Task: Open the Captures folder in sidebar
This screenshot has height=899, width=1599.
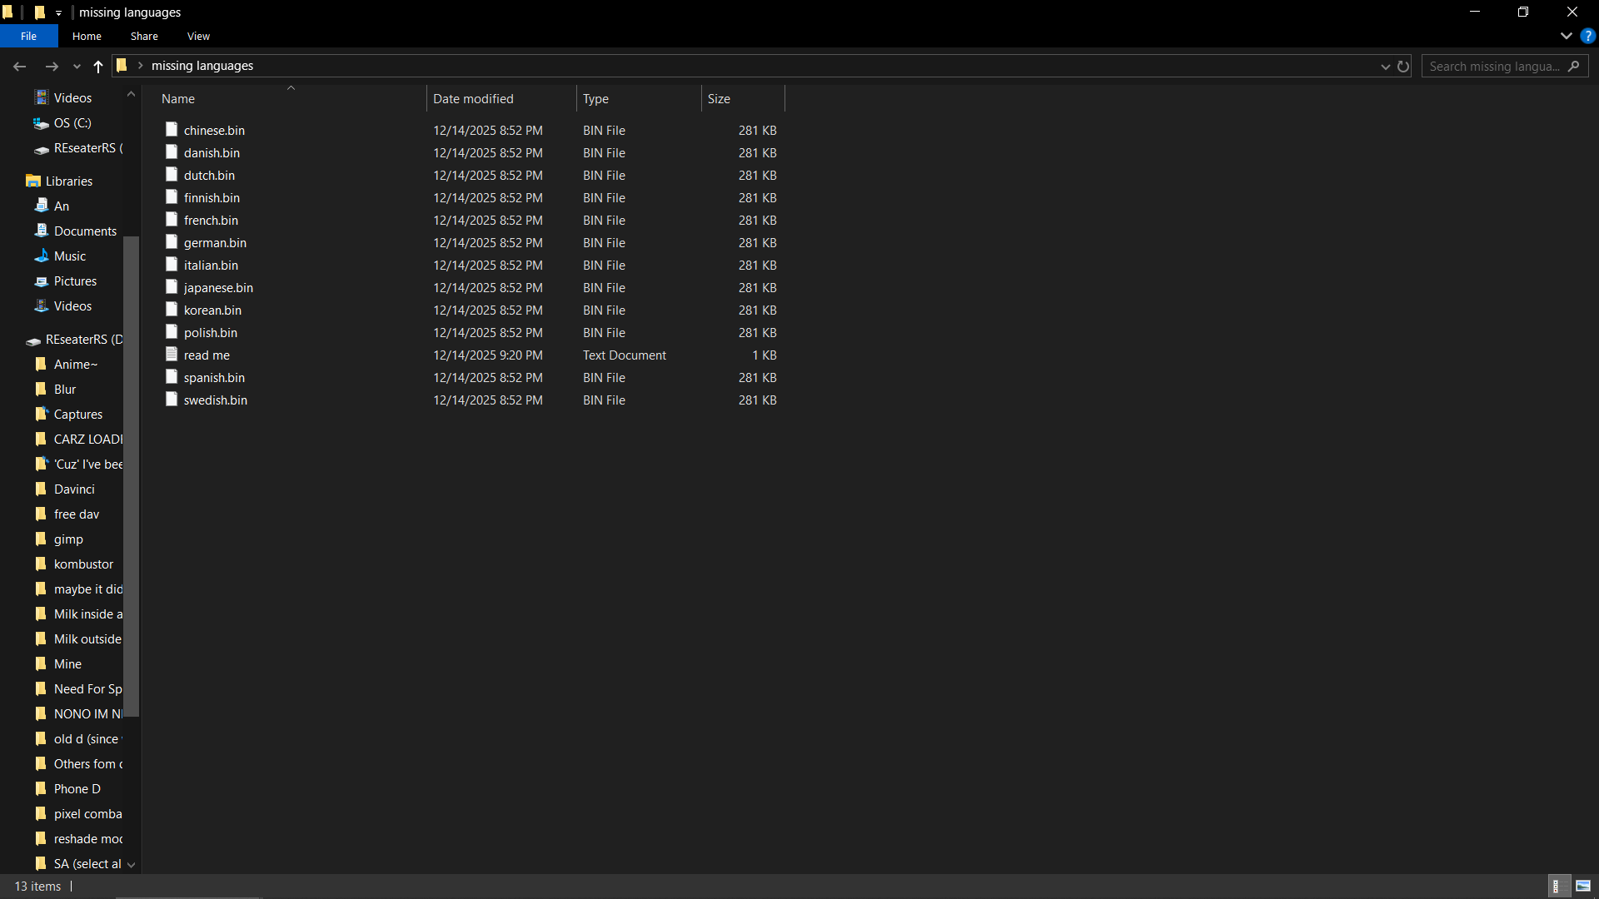Action: click(x=78, y=415)
